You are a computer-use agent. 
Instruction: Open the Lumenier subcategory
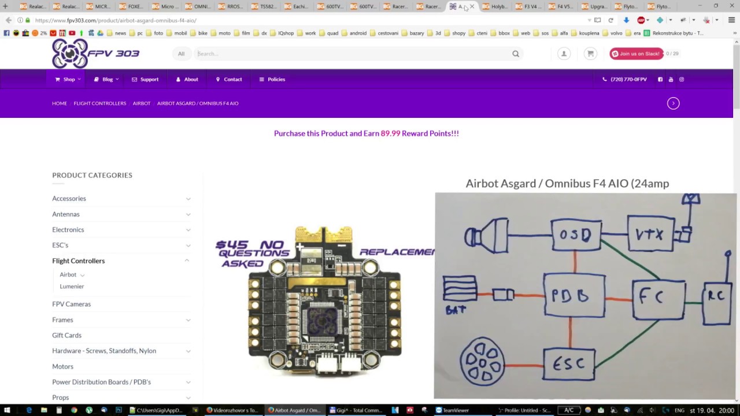72,287
